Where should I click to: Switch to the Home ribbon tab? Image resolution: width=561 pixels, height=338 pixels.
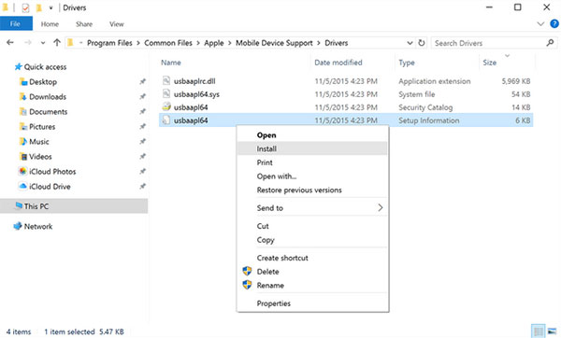click(x=50, y=24)
